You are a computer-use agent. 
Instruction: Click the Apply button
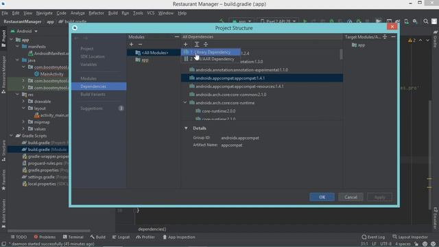(379, 197)
